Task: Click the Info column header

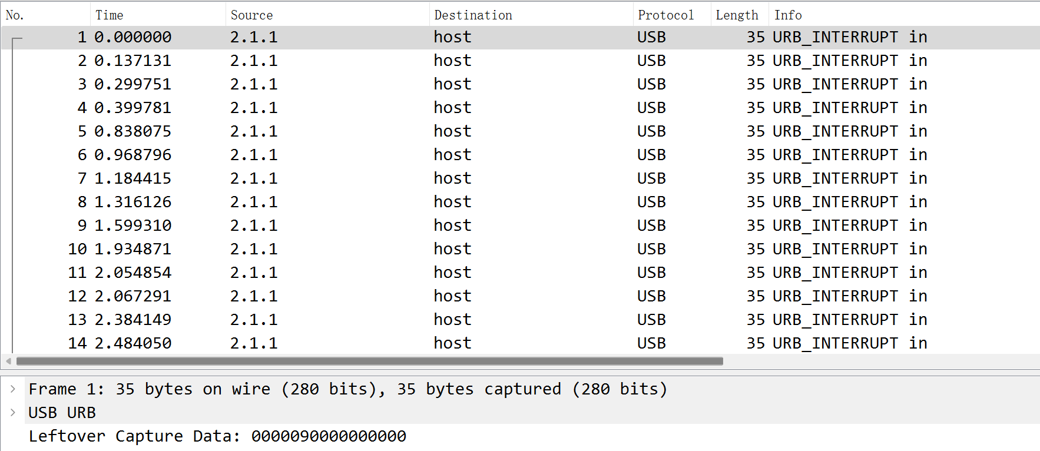Action: pos(905,15)
